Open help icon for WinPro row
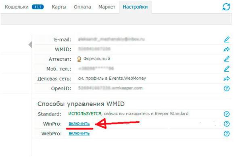This screenshot has height=157, width=238. (227, 124)
